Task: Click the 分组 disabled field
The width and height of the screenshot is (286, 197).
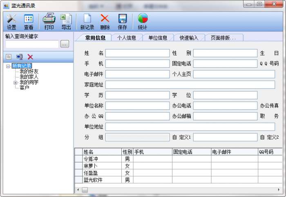Action: [138, 137]
